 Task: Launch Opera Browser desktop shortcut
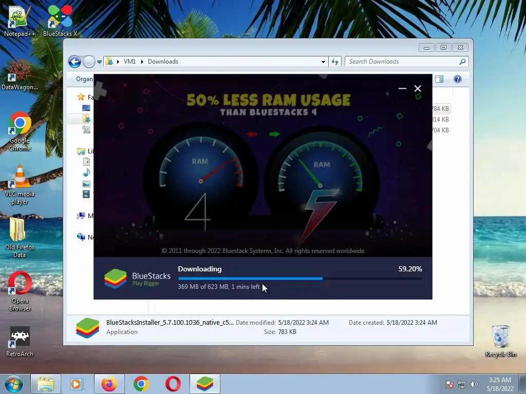(20, 291)
